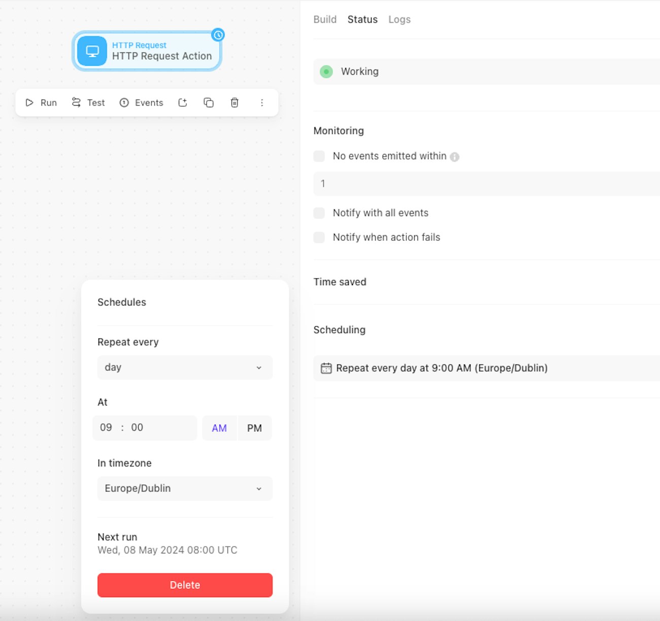Open the Logs tab
660x621 pixels.
[x=400, y=19]
